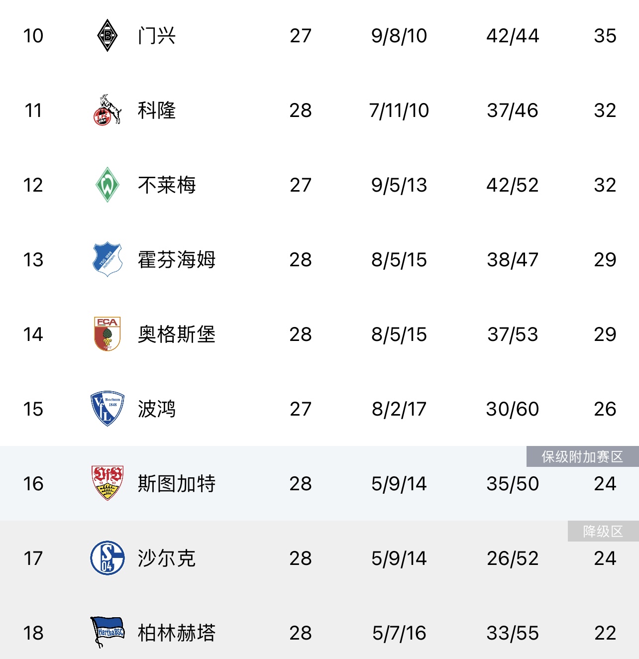Tap the Mönchengladbach club crest
The width and height of the screenshot is (639, 659).
107,35
